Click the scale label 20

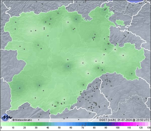tap(25, 128)
